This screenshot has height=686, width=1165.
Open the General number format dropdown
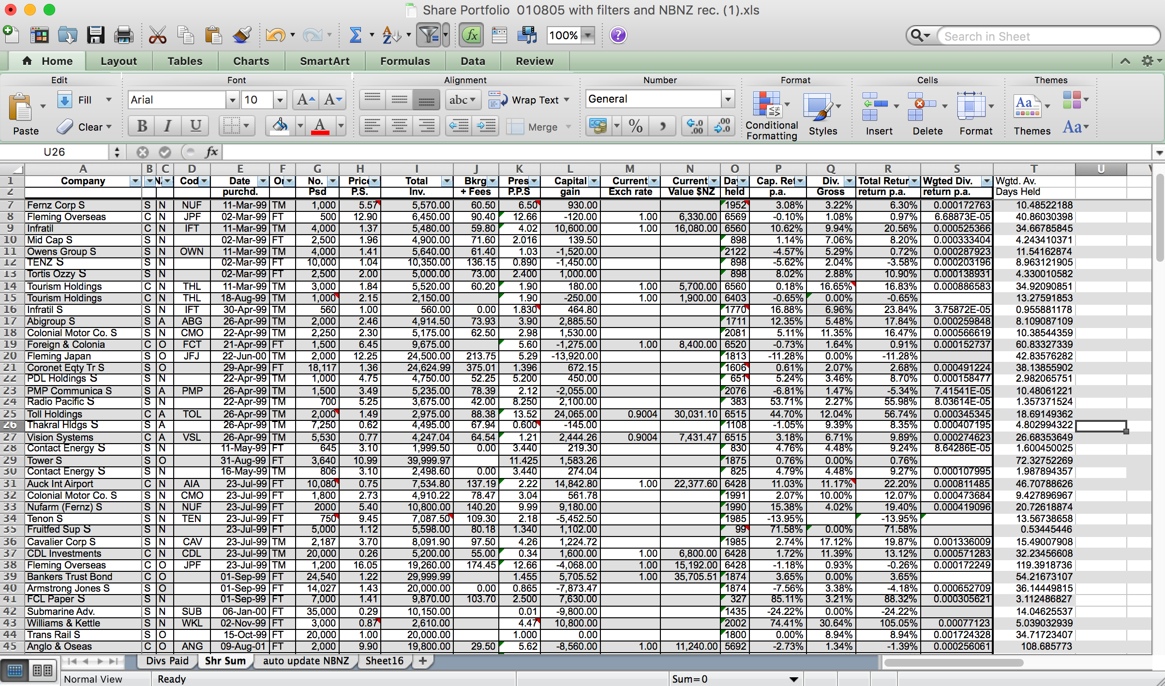click(x=728, y=99)
